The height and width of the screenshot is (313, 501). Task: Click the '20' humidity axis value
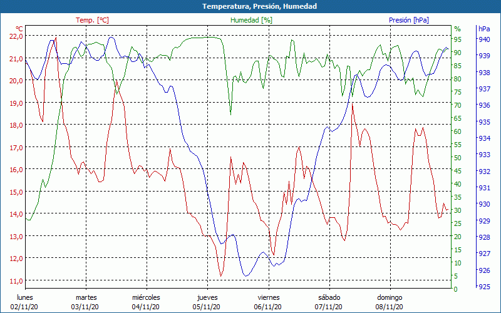tap(458, 237)
